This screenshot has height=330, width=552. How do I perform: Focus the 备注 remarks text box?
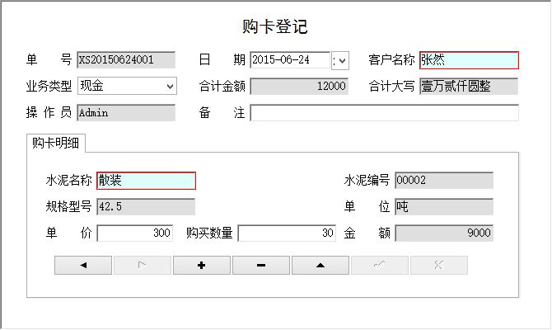point(384,113)
